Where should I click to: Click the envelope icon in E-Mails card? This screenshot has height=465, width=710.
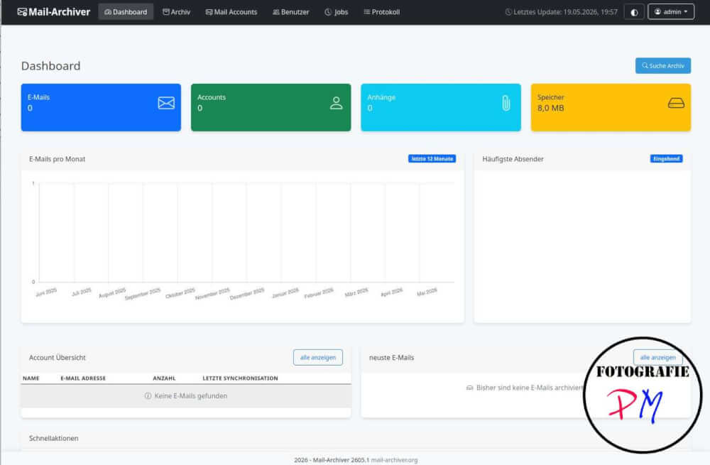(166, 103)
